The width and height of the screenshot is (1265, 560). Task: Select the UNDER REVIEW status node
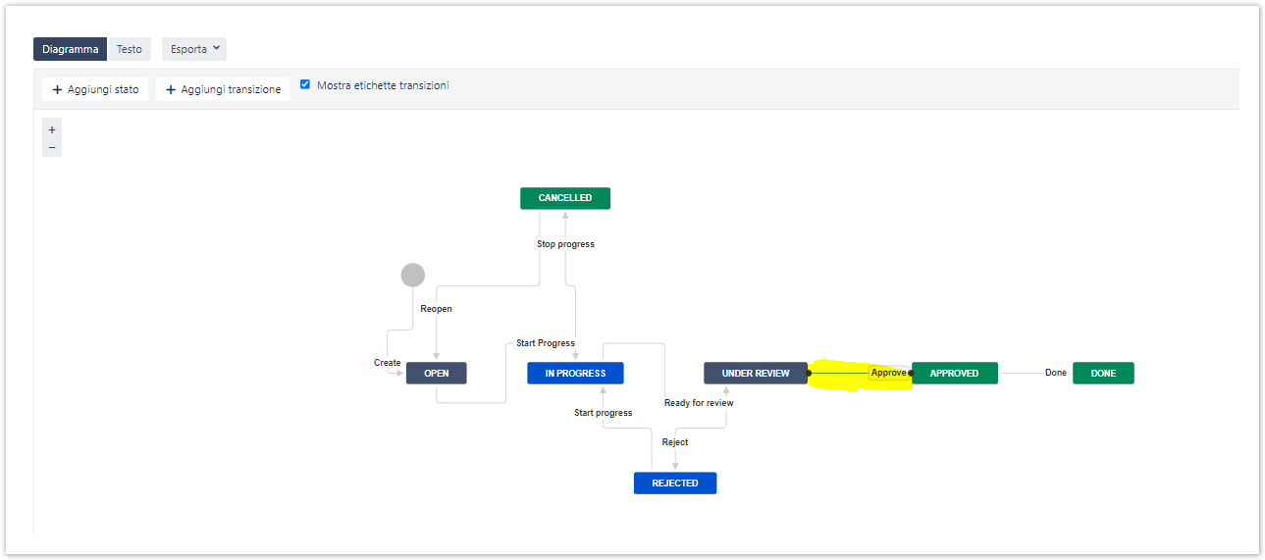point(755,373)
